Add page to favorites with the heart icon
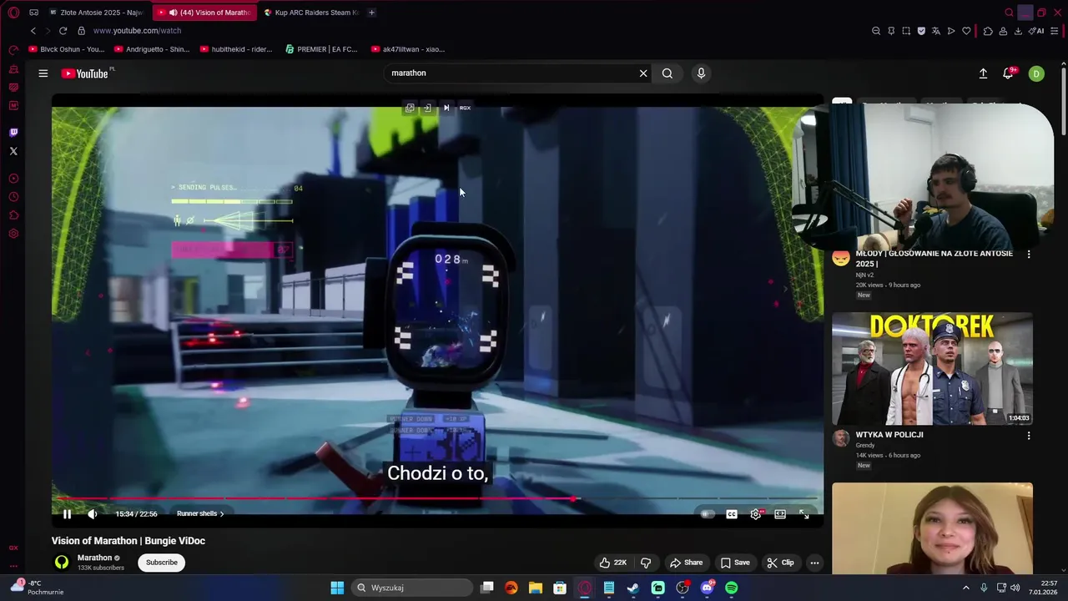Image resolution: width=1068 pixels, height=601 pixels. click(x=966, y=31)
